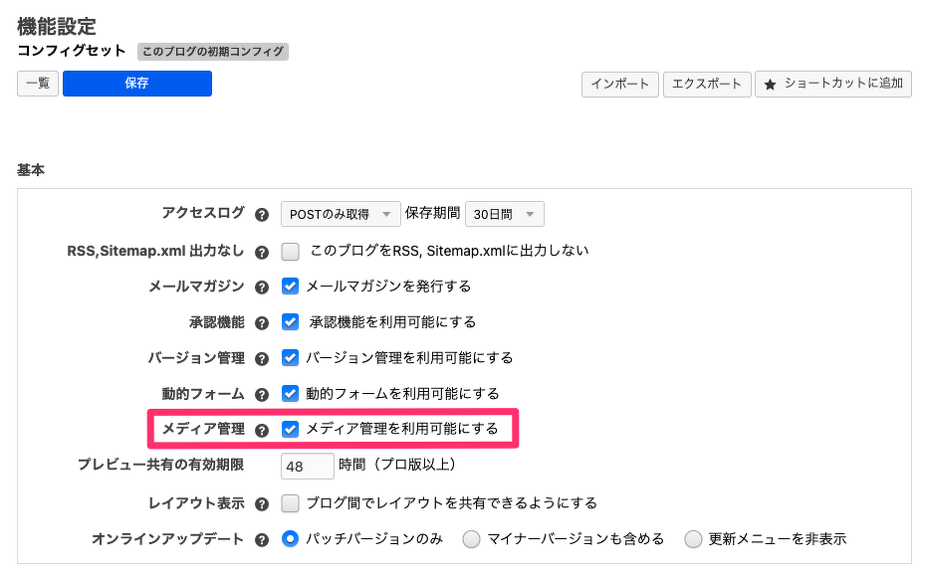
Task: Click help icon next to アクセスログ
Action: [262, 214]
